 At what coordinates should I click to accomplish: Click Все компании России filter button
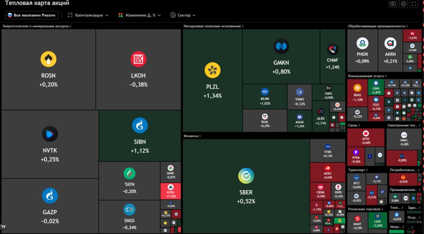point(31,15)
